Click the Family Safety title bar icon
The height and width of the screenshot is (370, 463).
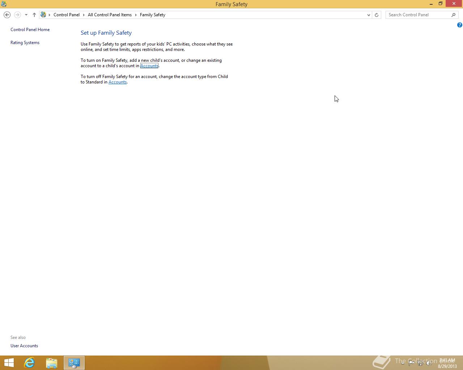click(4, 4)
